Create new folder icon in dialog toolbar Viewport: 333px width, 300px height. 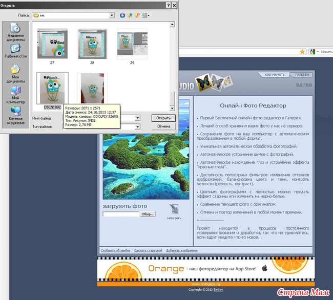(x=137, y=15)
